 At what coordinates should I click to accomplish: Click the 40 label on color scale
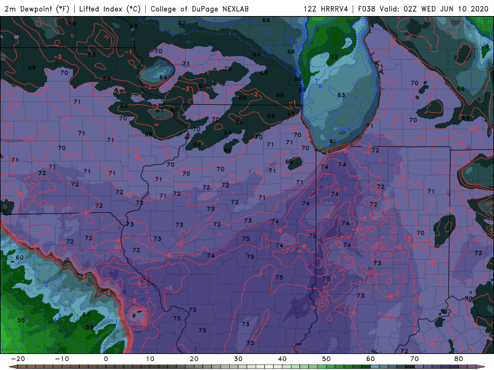pyautogui.click(x=282, y=359)
